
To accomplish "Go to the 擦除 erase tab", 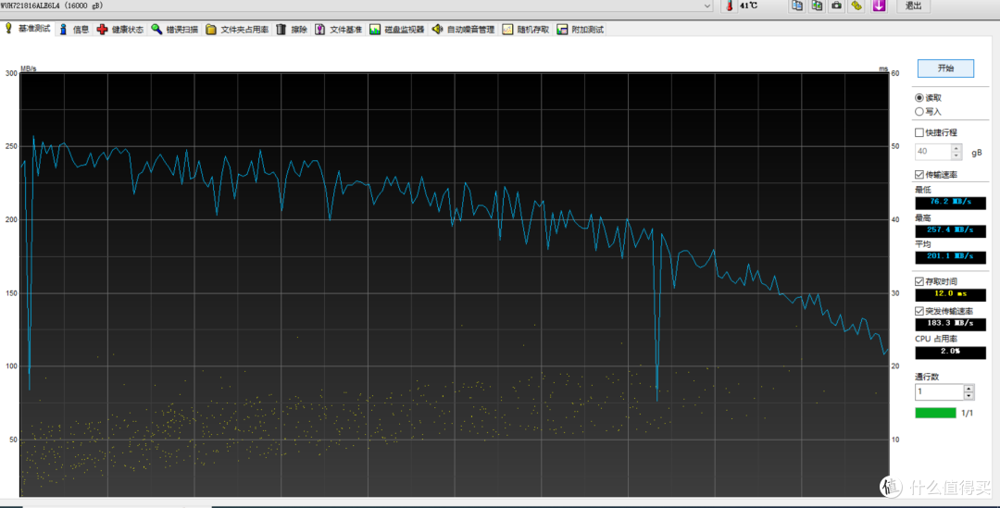I will pyautogui.click(x=292, y=30).
